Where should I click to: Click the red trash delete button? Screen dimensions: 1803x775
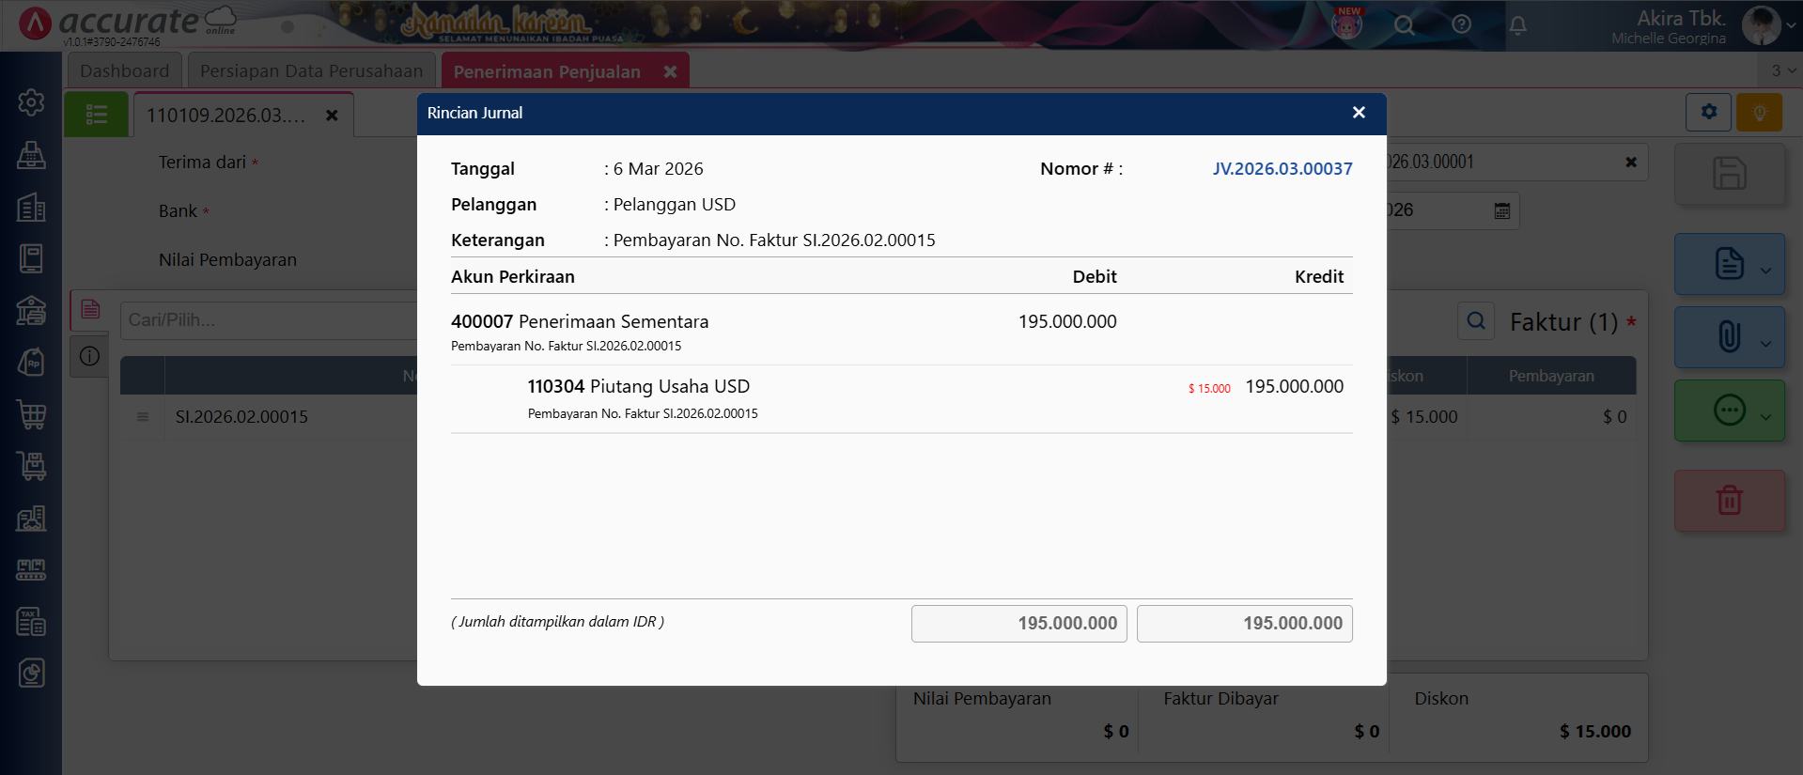(x=1729, y=501)
